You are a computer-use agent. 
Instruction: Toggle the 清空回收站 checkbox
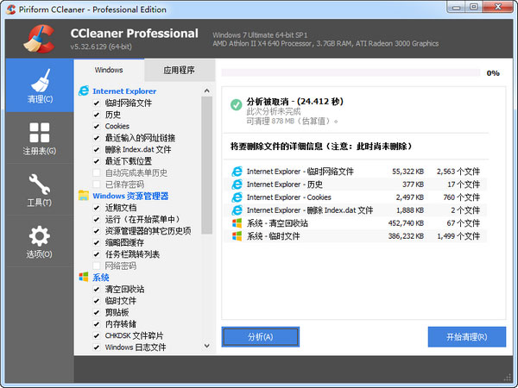point(98,290)
